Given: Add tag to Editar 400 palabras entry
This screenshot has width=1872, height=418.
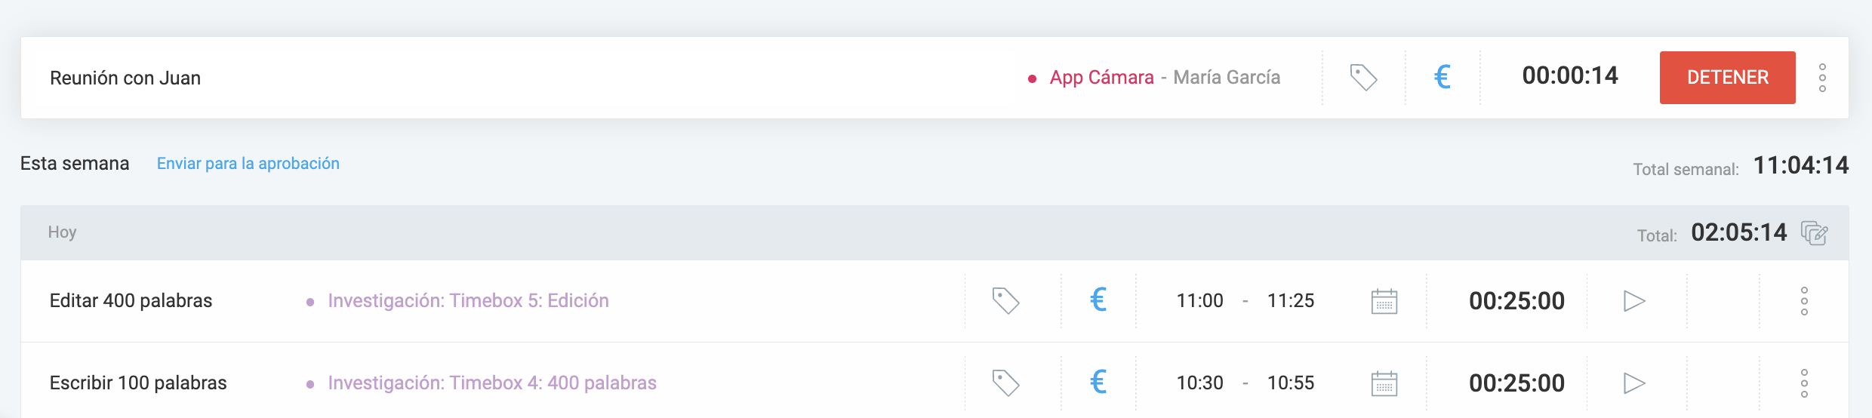Looking at the screenshot, I should [x=1005, y=301].
